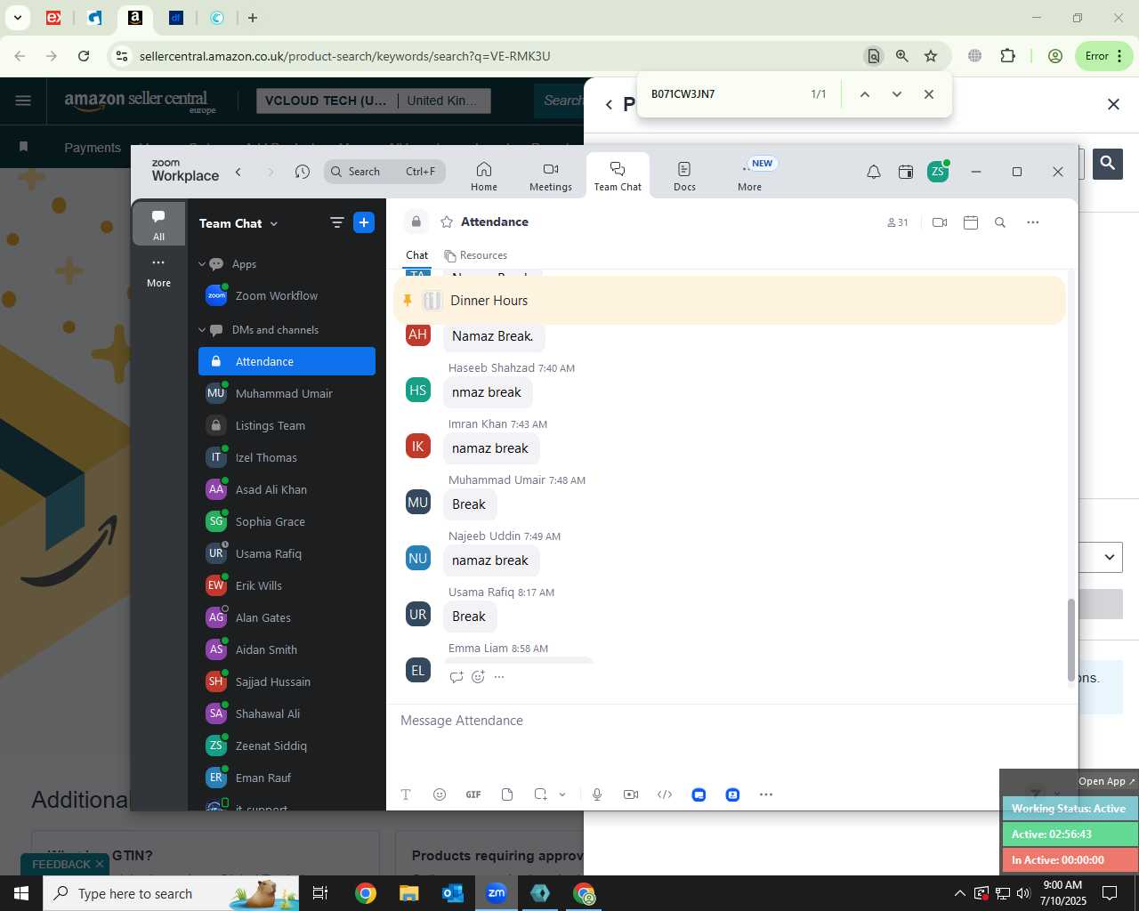Open chat with Izel Thomas
The width and height of the screenshot is (1139, 911).
coord(287,457)
